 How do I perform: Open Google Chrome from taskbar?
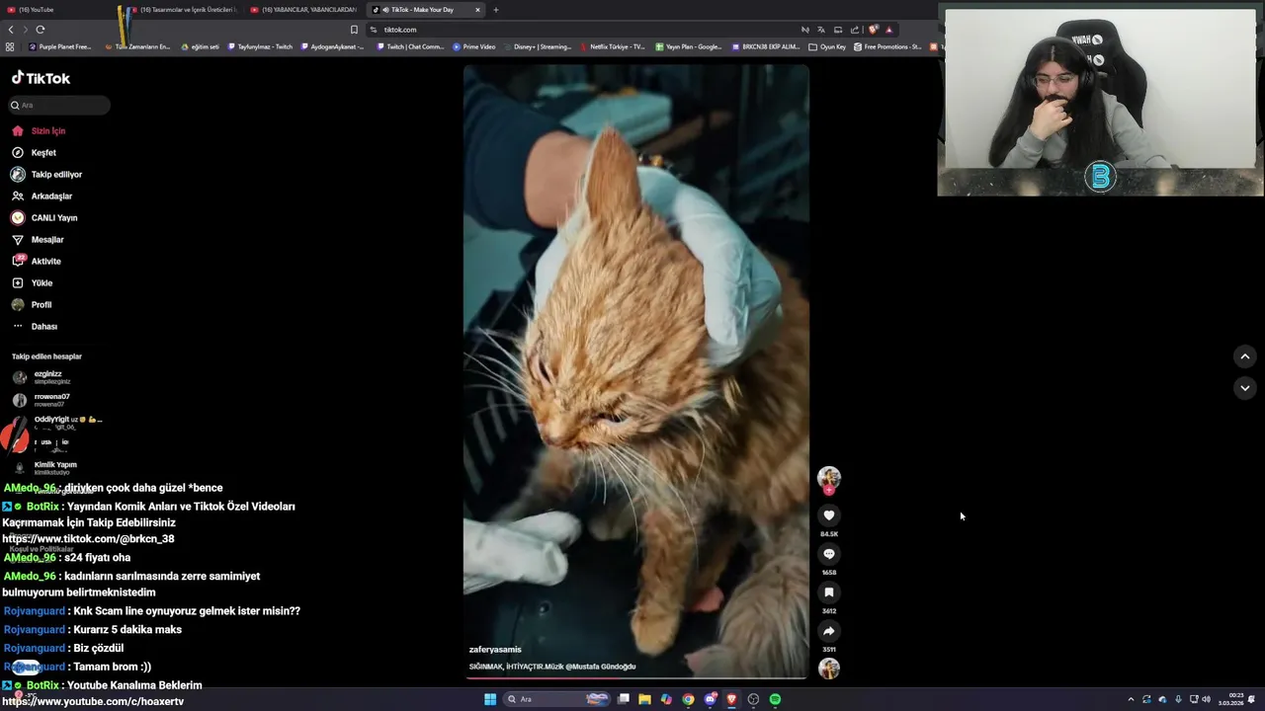688,699
